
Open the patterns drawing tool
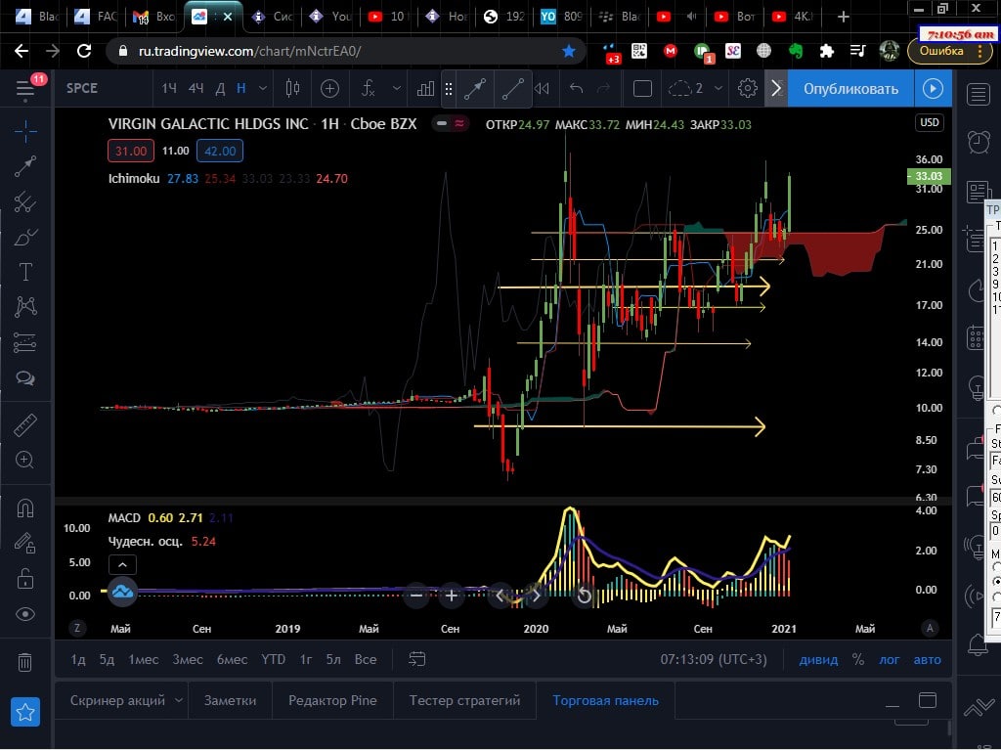coord(25,307)
